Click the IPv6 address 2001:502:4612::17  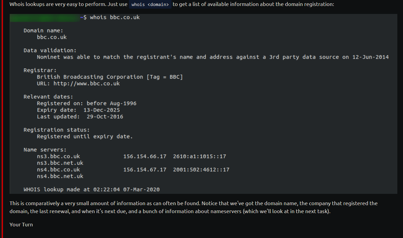[201, 170]
